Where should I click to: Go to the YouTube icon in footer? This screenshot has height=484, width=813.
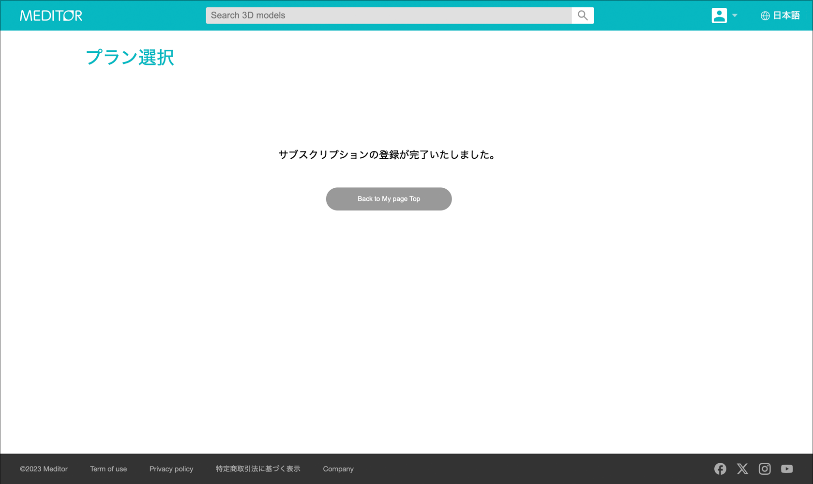click(787, 469)
